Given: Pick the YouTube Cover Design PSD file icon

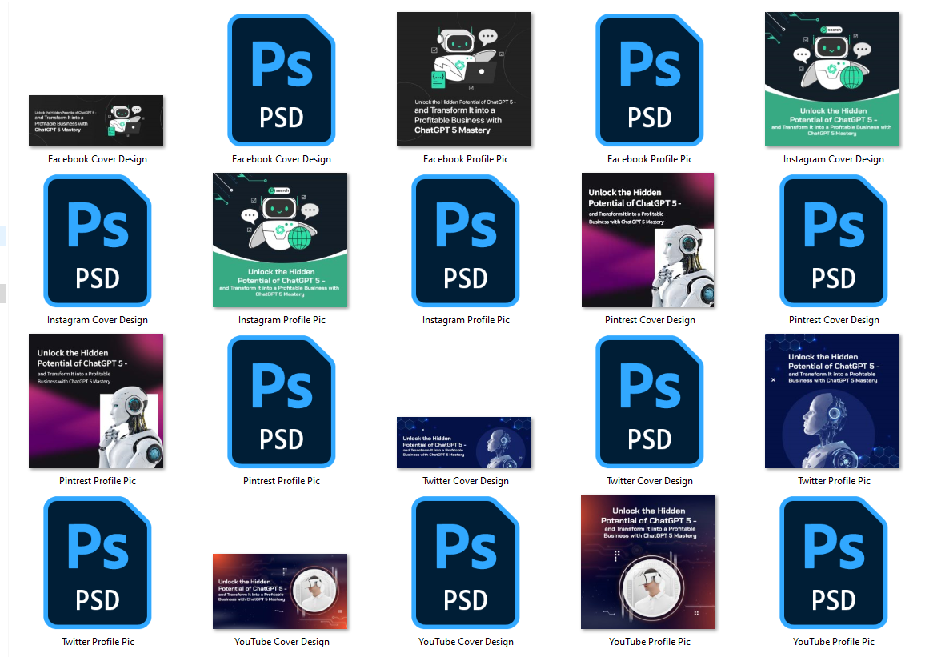Looking at the screenshot, I should tap(466, 563).
